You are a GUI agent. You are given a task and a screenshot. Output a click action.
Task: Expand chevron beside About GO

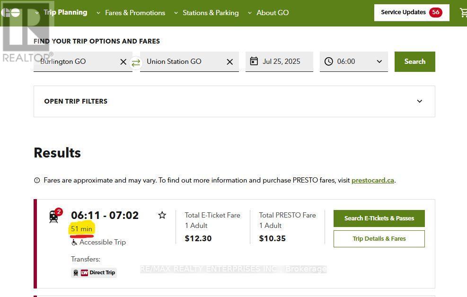pyautogui.click(x=250, y=13)
